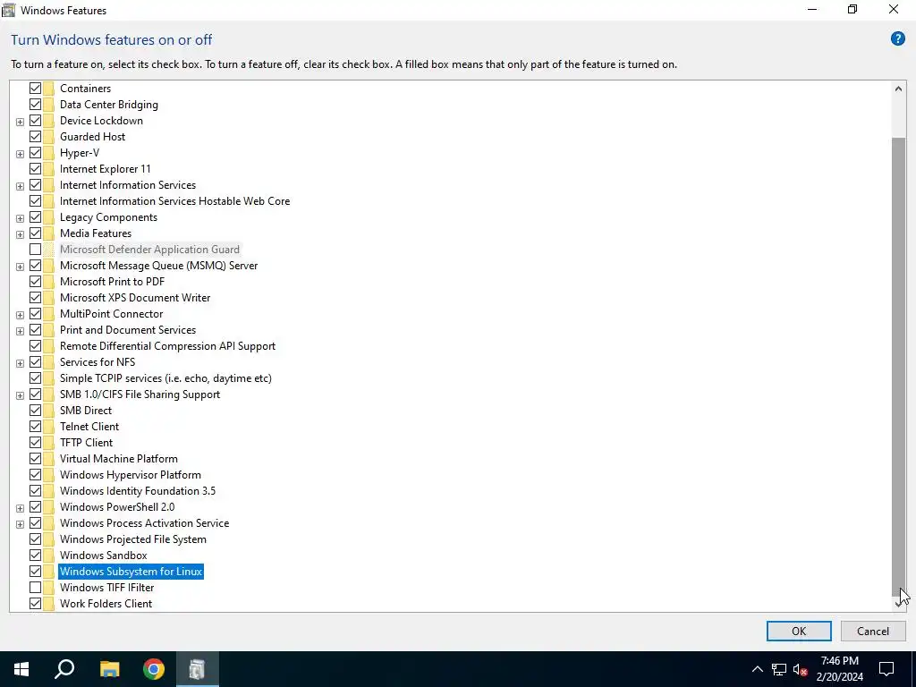916x687 pixels.
Task: Click the Hyper-V folder icon
Action: 48,152
